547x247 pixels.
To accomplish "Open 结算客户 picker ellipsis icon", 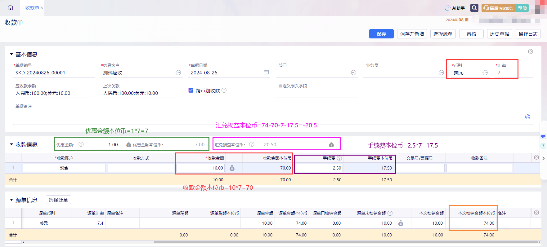I will pos(178,73).
